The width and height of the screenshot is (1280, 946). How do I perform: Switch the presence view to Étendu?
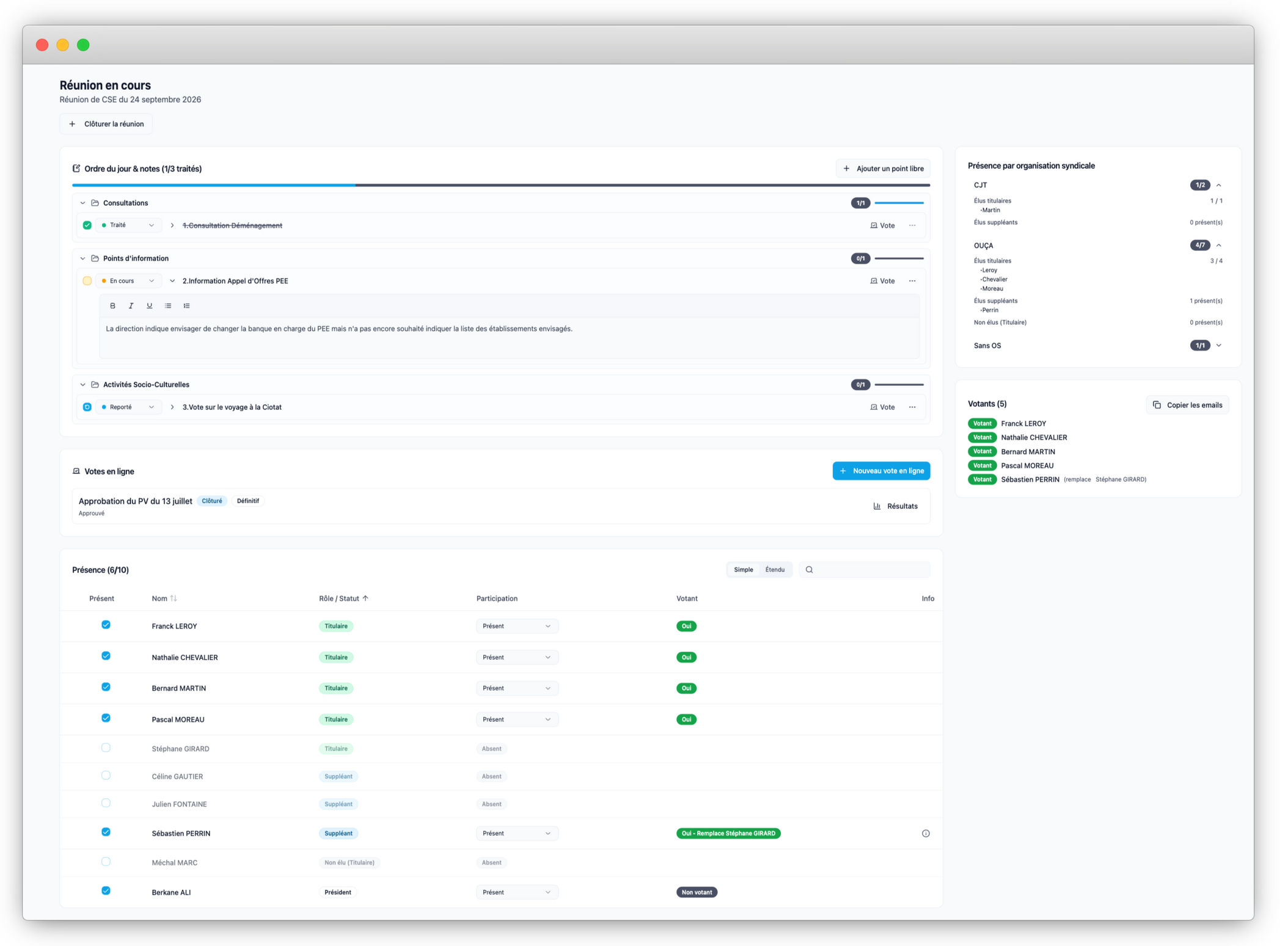coord(775,570)
